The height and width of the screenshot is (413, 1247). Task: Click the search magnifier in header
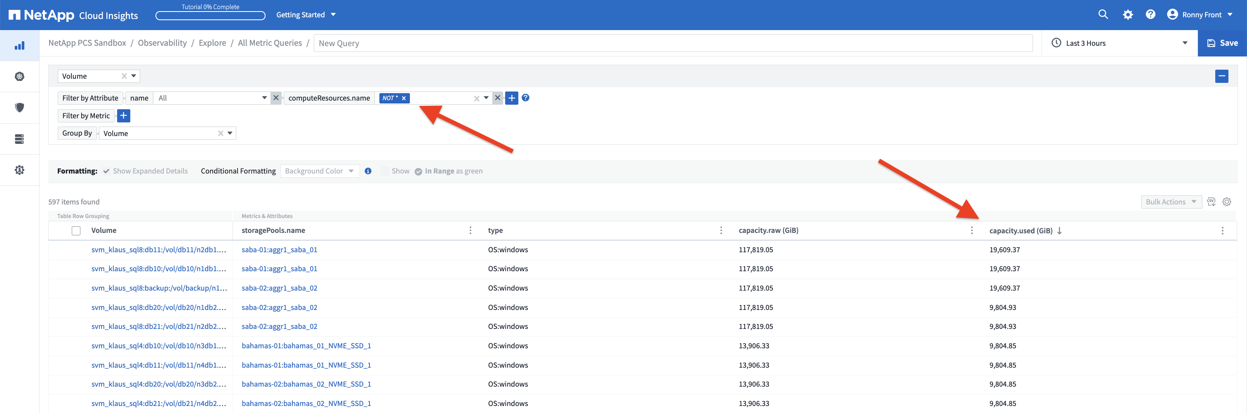click(1103, 14)
